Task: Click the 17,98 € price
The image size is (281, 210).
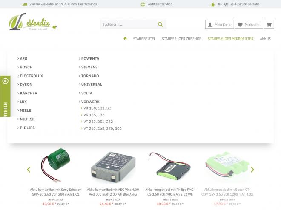Action: [220, 204]
